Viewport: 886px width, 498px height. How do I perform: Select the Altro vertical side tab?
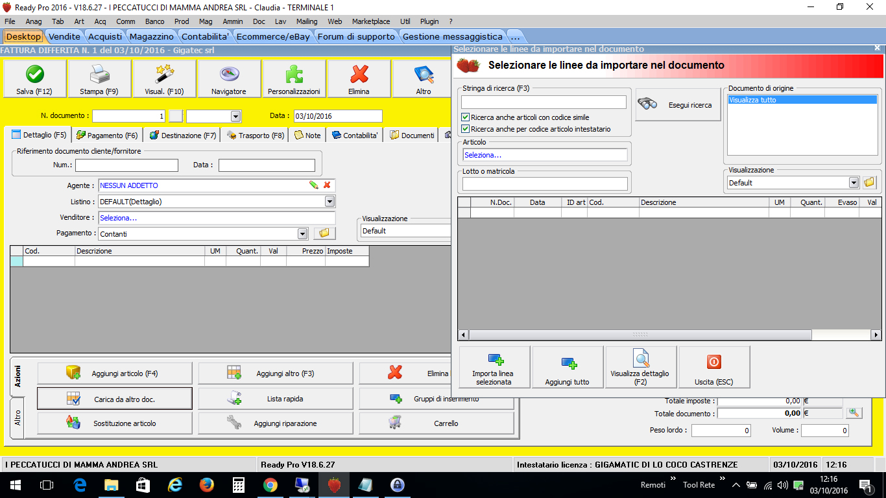pyautogui.click(x=18, y=418)
